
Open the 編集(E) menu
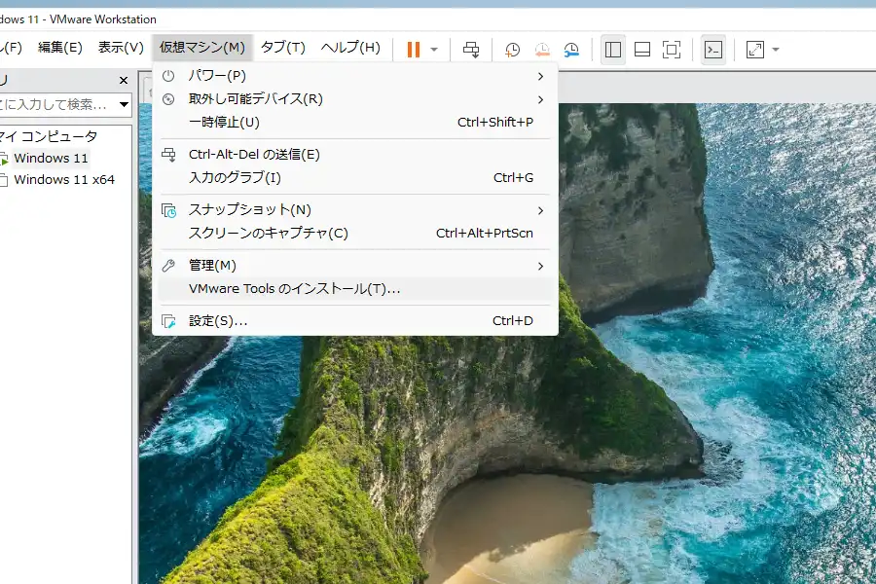tap(59, 48)
